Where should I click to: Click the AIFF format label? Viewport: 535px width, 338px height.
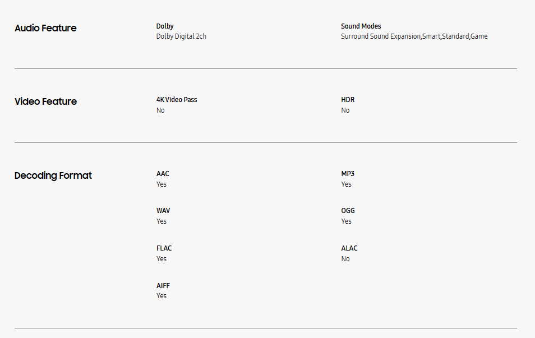coord(163,286)
